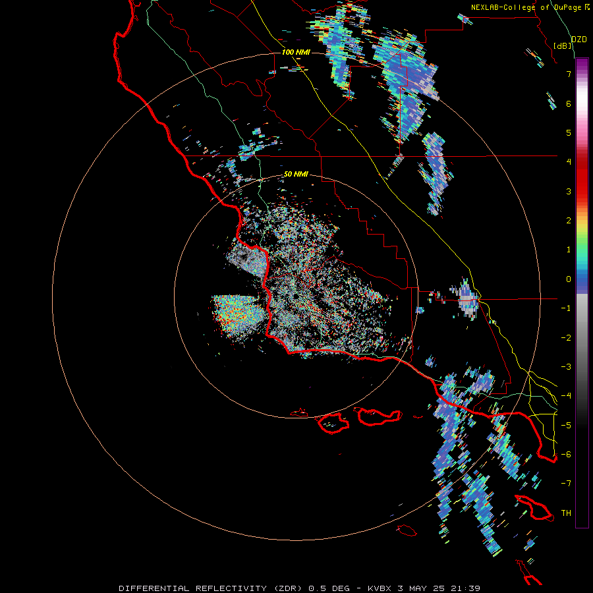
Task: Click the Differential Reflectivity caption text
Action: tap(299, 588)
